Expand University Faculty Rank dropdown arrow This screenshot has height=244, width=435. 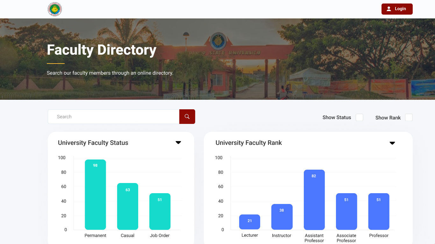(392, 143)
